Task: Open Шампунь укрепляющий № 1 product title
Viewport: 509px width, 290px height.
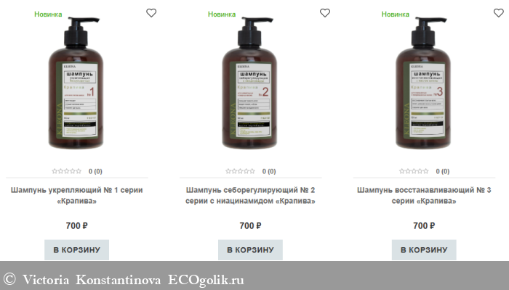Action: pos(76,196)
